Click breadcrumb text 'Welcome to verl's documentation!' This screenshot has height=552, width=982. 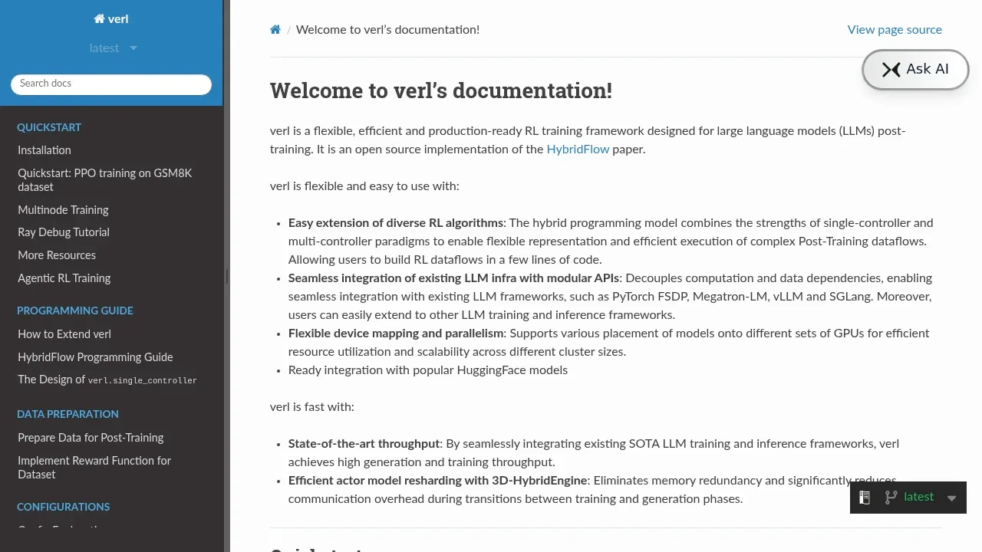click(x=387, y=30)
